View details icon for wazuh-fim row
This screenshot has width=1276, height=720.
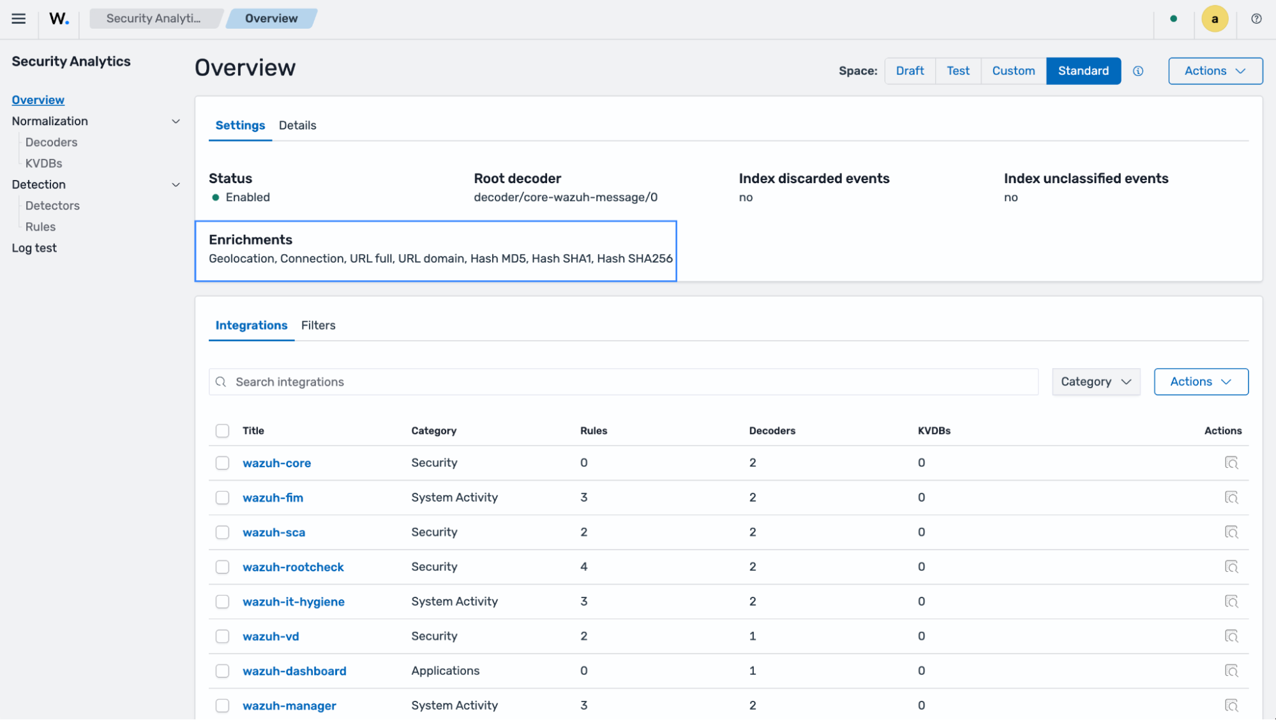pos(1231,497)
